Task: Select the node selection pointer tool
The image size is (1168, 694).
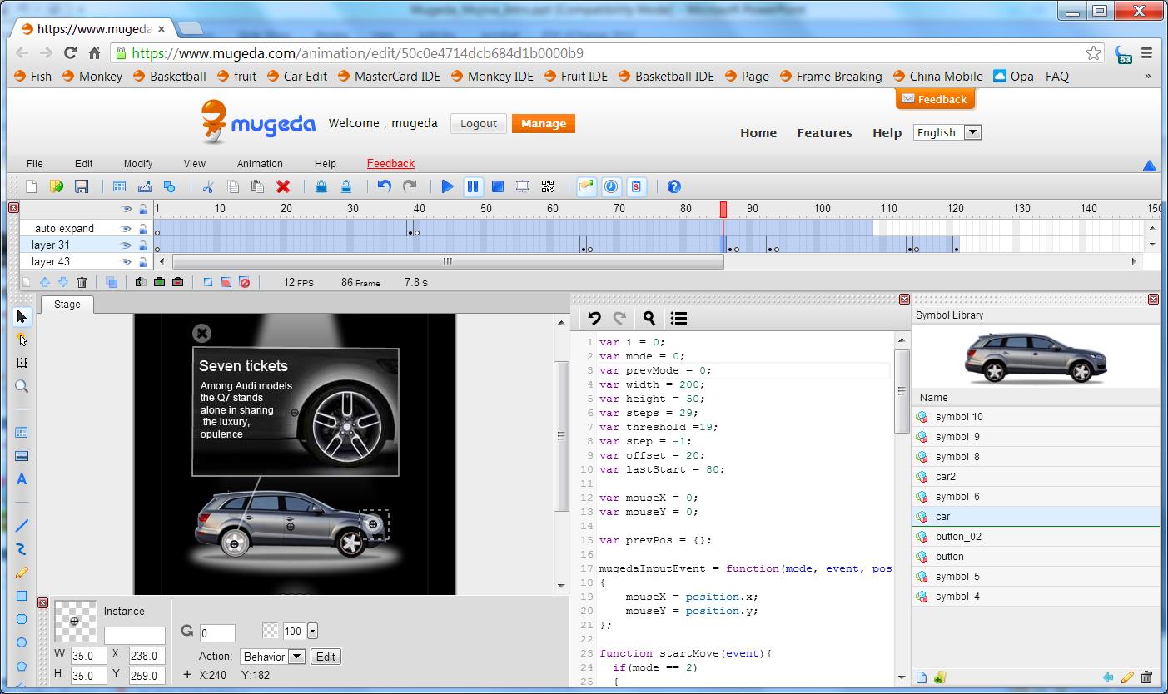Action: [x=22, y=340]
